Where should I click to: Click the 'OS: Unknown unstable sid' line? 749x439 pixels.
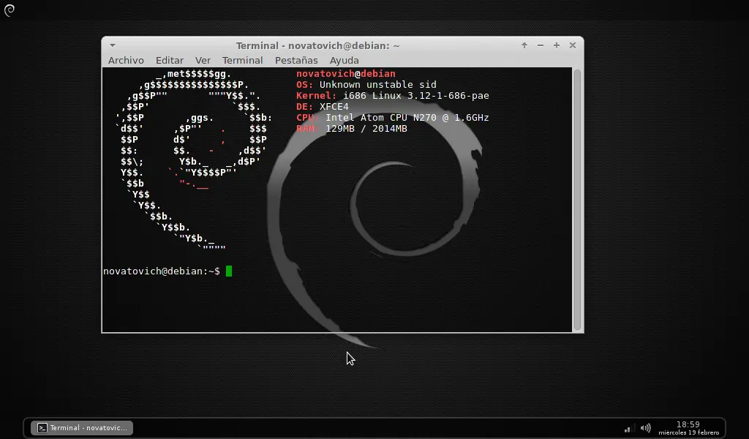point(366,85)
